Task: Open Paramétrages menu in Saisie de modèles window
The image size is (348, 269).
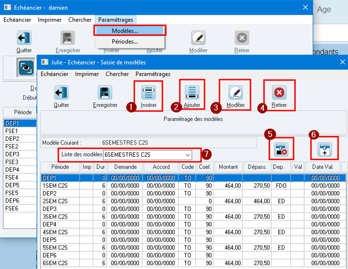Action: coord(153,74)
